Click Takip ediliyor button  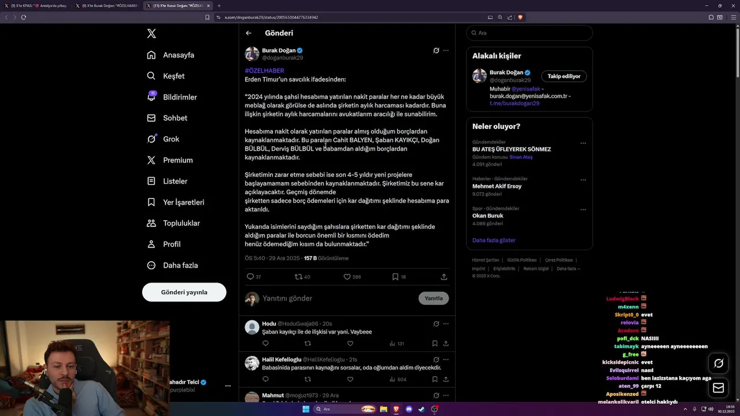tap(564, 76)
